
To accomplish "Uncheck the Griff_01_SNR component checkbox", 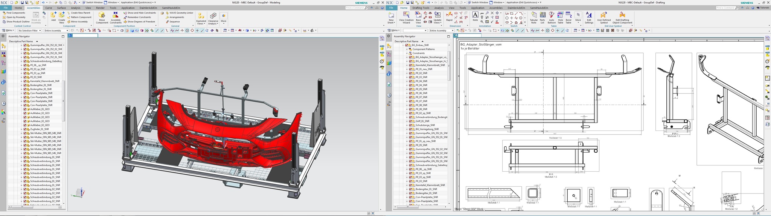I will click(410, 121).
